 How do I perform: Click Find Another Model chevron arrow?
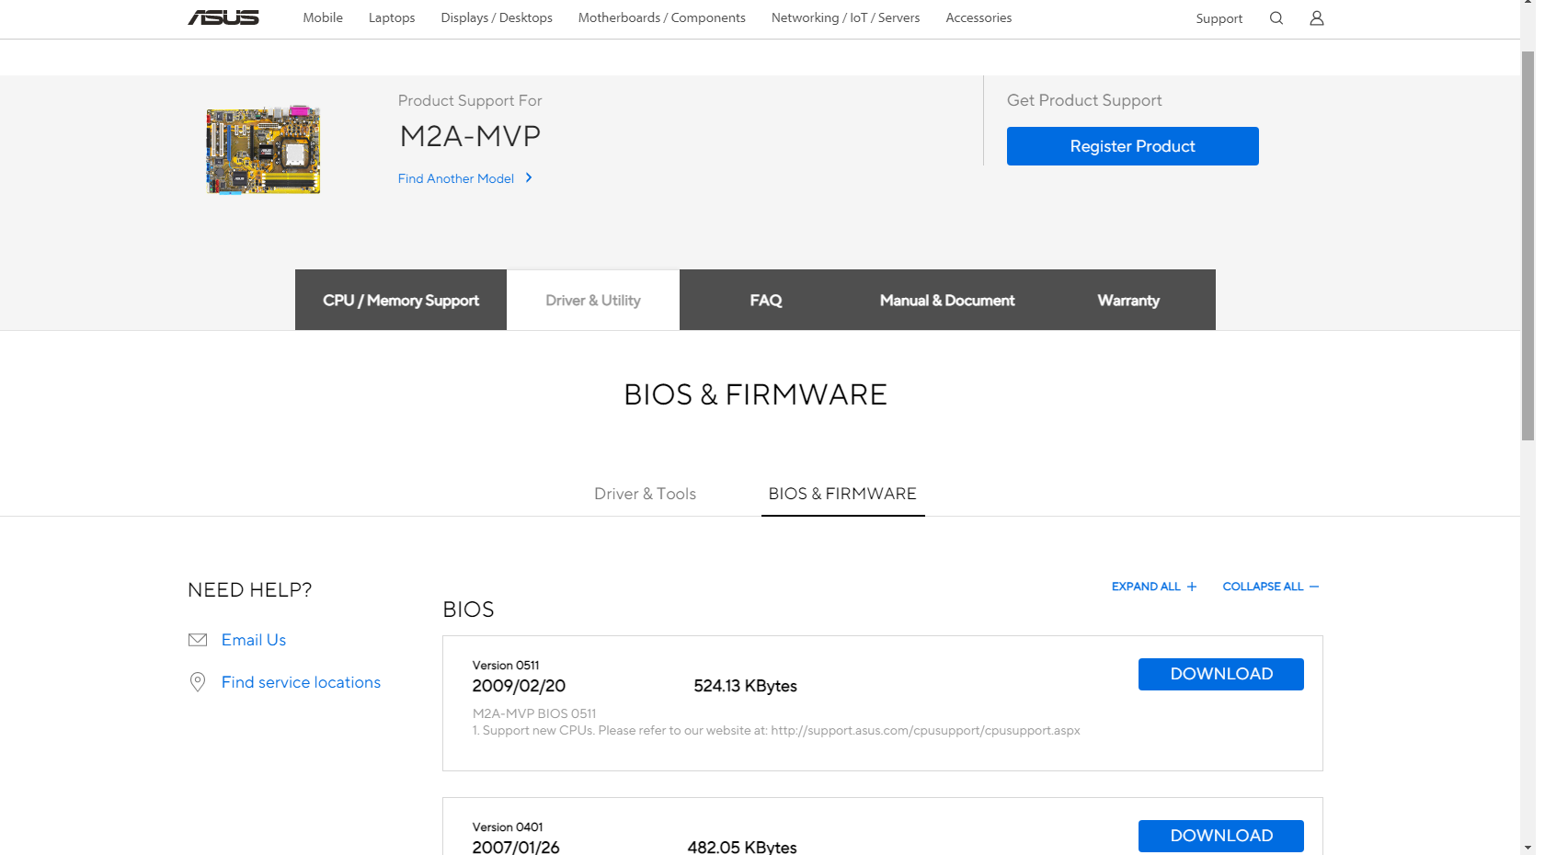(x=529, y=178)
